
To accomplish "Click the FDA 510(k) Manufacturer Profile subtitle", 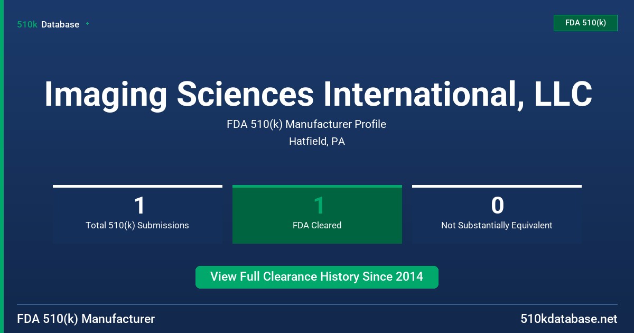I will (306, 124).
